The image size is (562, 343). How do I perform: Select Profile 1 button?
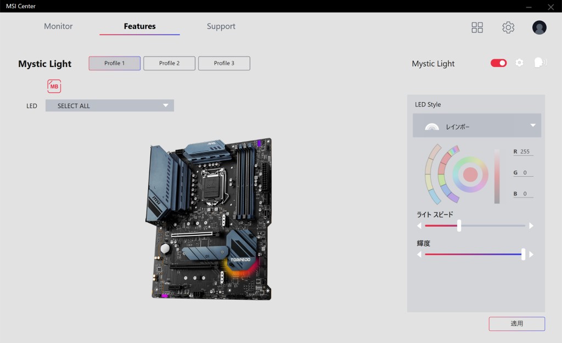coord(114,63)
